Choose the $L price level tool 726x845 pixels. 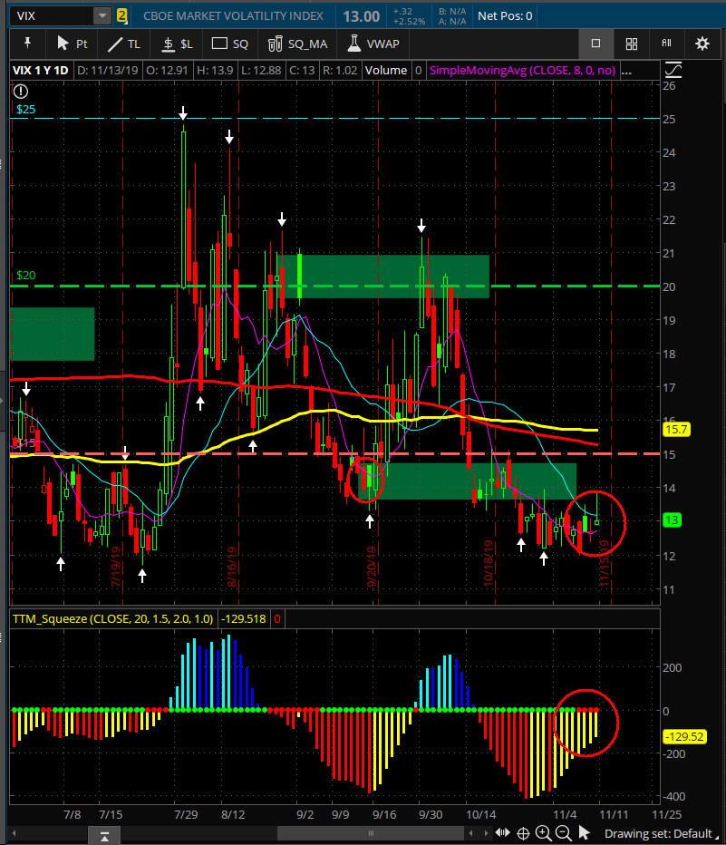(177, 43)
